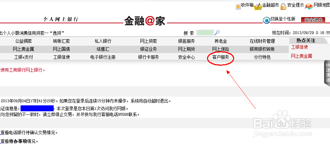The image size is (330, 145).
Task: Click 查看待办事项情况 link
Action: point(20,142)
